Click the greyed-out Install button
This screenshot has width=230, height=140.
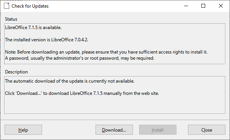(x=158, y=130)
